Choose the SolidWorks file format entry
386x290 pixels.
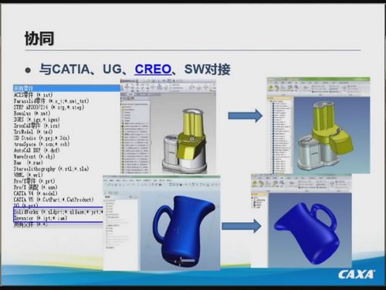[x=58, y=212]
